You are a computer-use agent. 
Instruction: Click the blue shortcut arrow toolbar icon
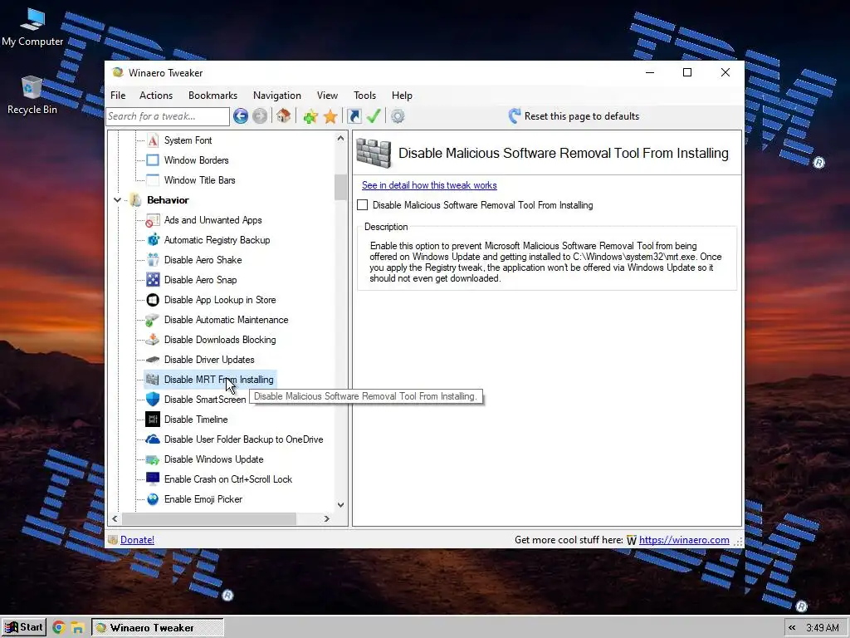(x=354, y=116)
